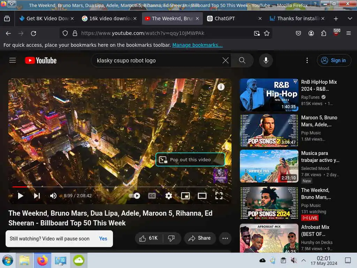Toggle closed captions CC
Image resolution: width=357 pixels, height=268 pixels.
[x=152, y=196]
